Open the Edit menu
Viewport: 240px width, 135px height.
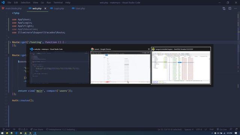[16, 3]
